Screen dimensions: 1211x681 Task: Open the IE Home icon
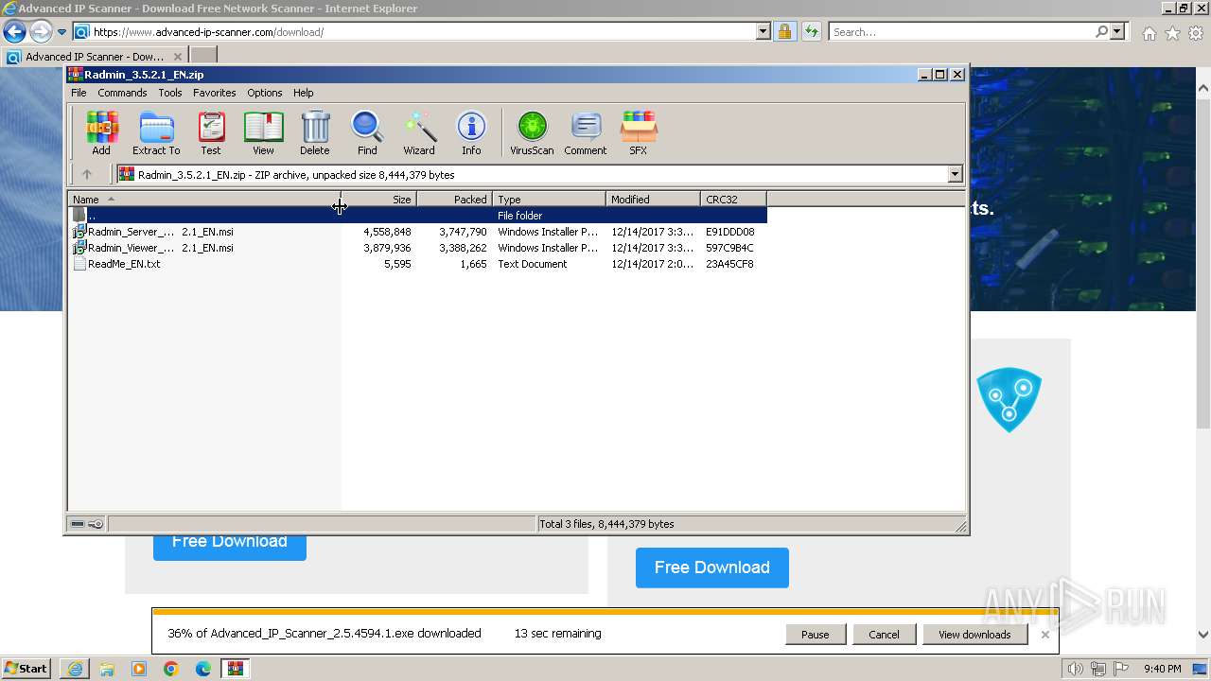1149,33
